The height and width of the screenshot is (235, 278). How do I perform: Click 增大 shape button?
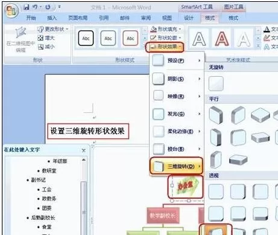pos(46,38)
